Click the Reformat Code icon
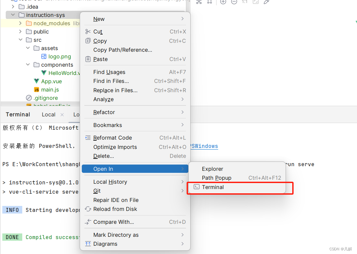Screen dimensions: 357x254 pos(88,138)
